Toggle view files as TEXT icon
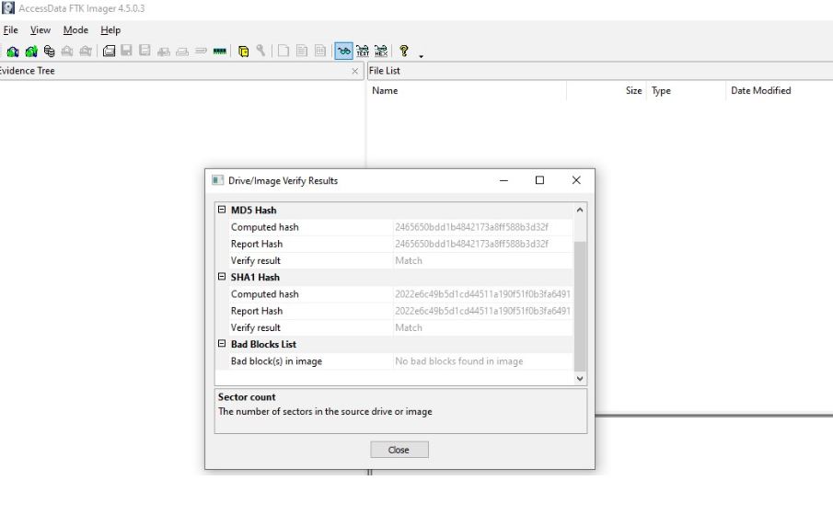This screenshot has height=526, width=833. [363, 51]
